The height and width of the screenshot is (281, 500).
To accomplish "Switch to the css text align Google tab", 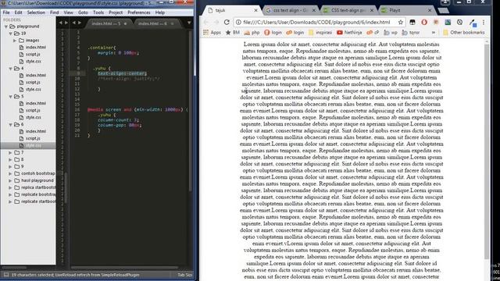I will [290, 10].
